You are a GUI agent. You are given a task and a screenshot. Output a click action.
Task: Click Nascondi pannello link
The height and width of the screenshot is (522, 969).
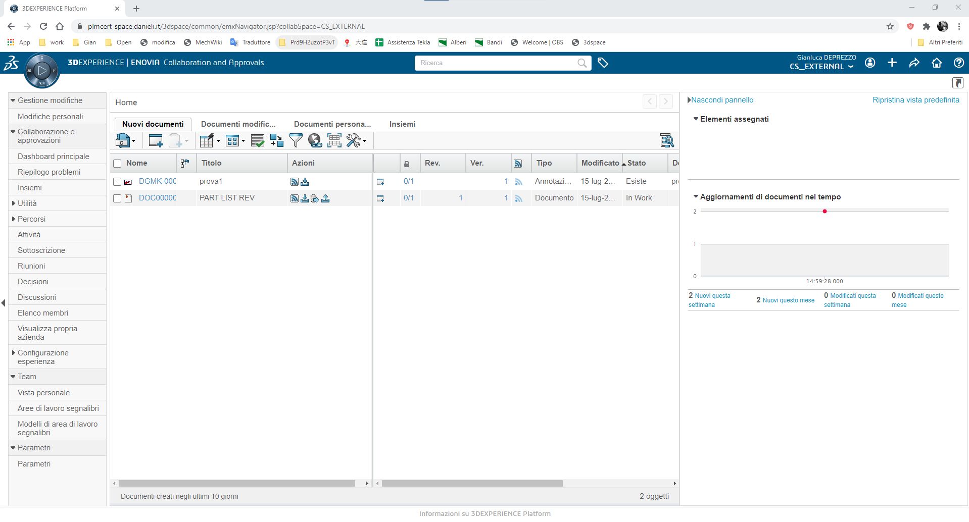(x=722, y=100)
